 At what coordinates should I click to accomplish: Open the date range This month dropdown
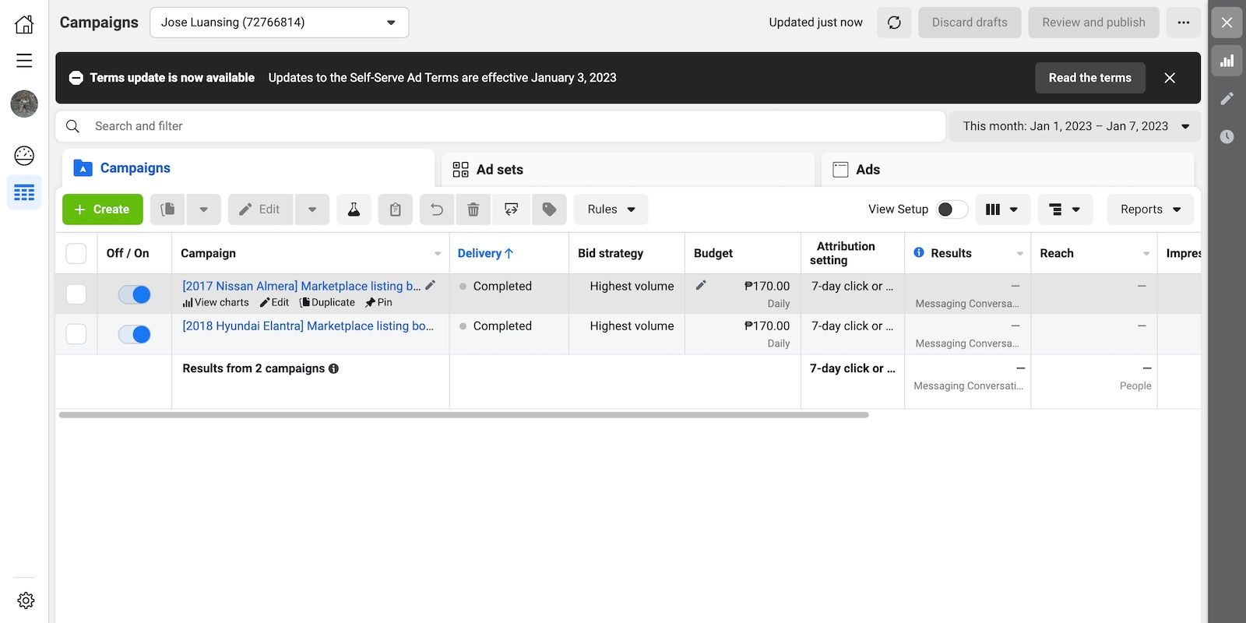[1075, 126]
